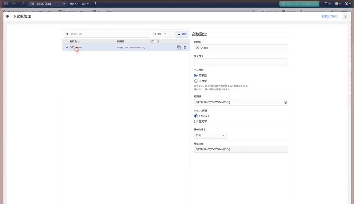The image size is (354, 204).
Task: Delete the 001_kesa variable using the trash icon
Action: click(x=185, y=48)
